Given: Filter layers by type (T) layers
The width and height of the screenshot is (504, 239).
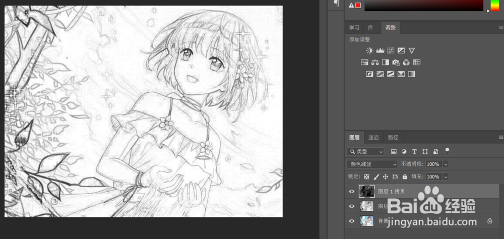Looking at the screenshot, I should point(414,151).
